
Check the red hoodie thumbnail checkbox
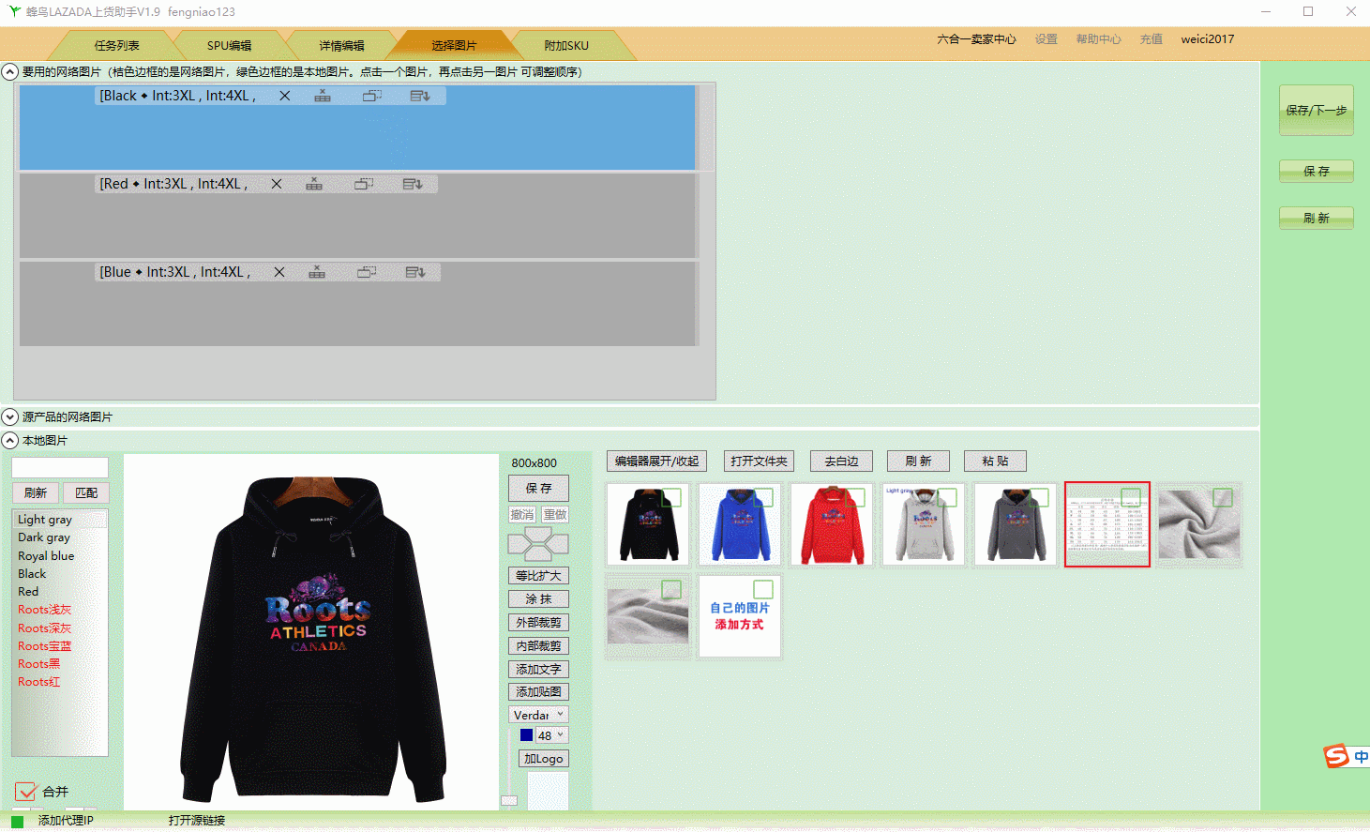[x=855, y=497]
